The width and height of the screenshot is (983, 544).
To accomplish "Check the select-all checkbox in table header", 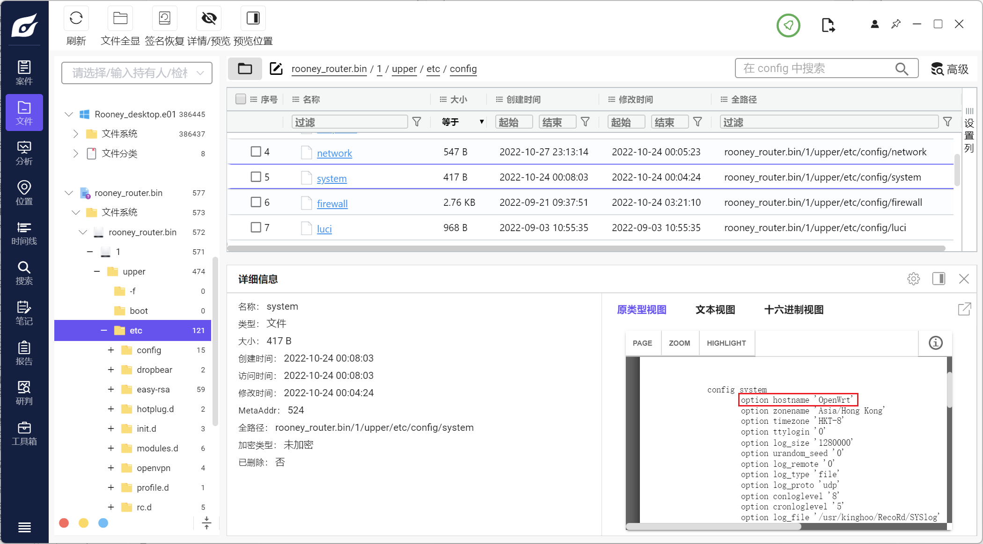I will coord(241,99).
